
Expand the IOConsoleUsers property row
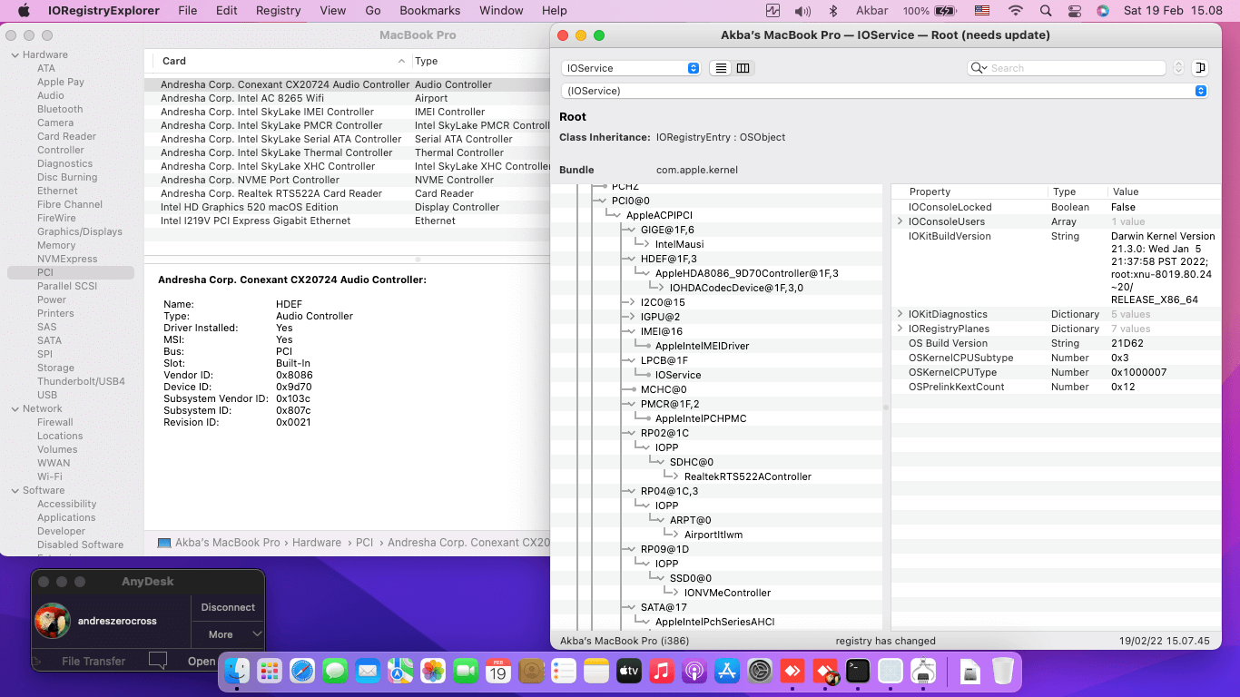(900, 221)
